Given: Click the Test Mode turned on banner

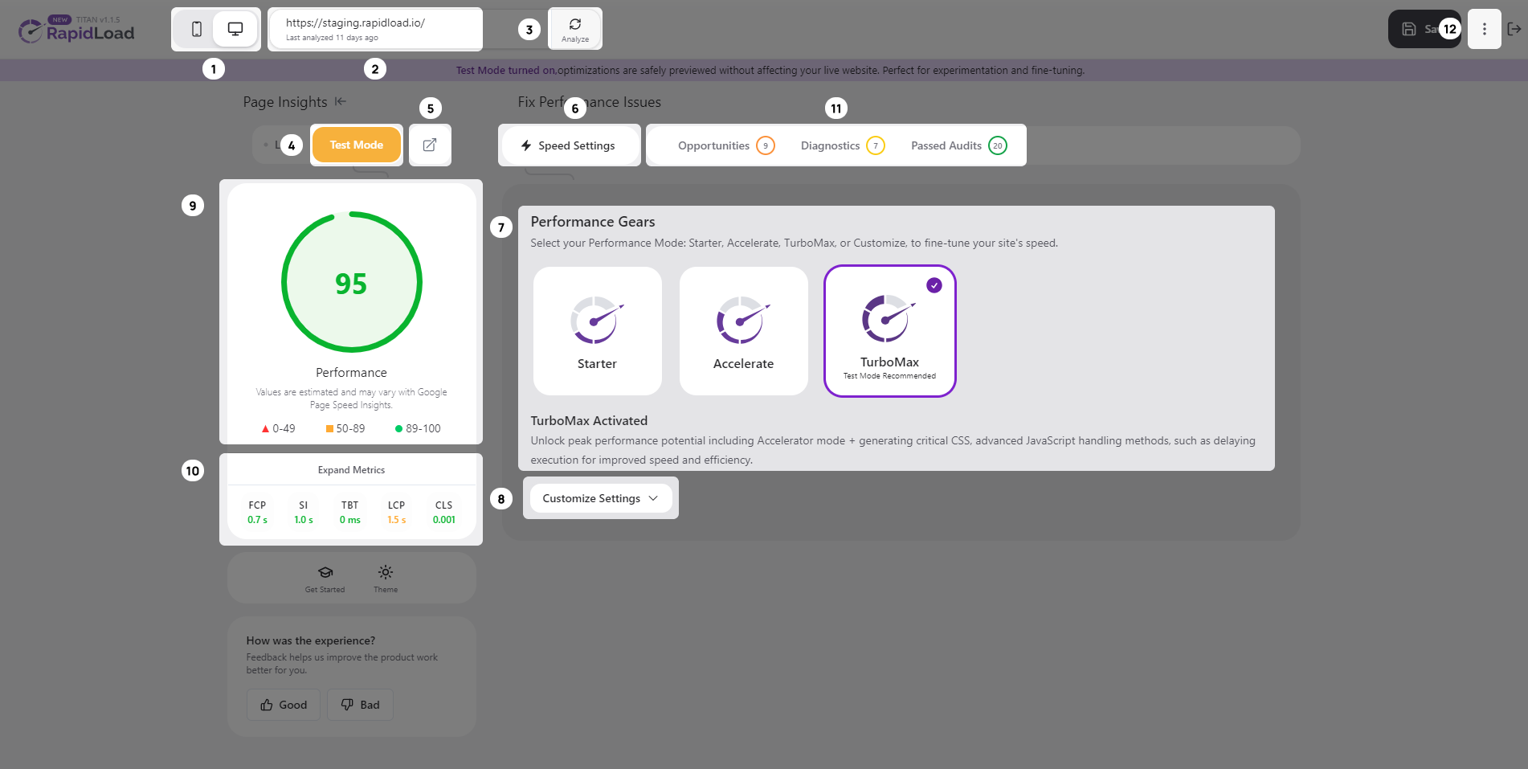Looking at the screenshot, I should [x=764, y=70].
